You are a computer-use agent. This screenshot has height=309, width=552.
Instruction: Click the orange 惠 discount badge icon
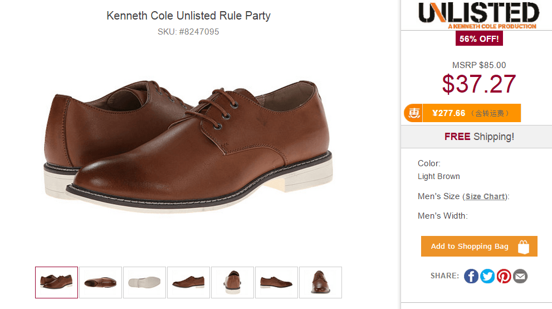[413, 113]
